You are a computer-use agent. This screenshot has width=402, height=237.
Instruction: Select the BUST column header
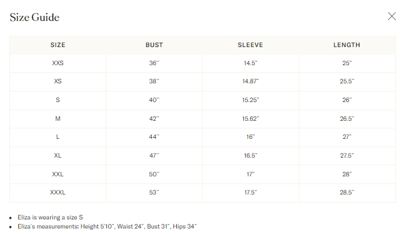[x=154, y=45]
